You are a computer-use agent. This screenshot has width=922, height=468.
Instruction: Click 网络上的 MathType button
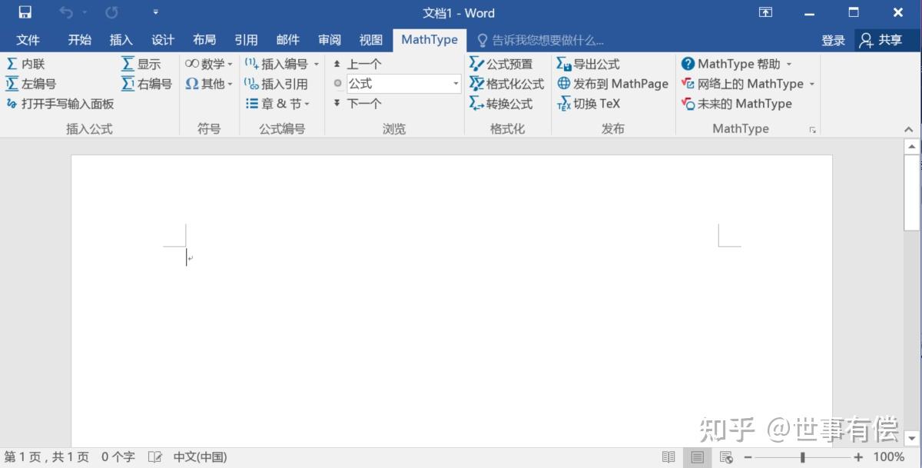742,84
